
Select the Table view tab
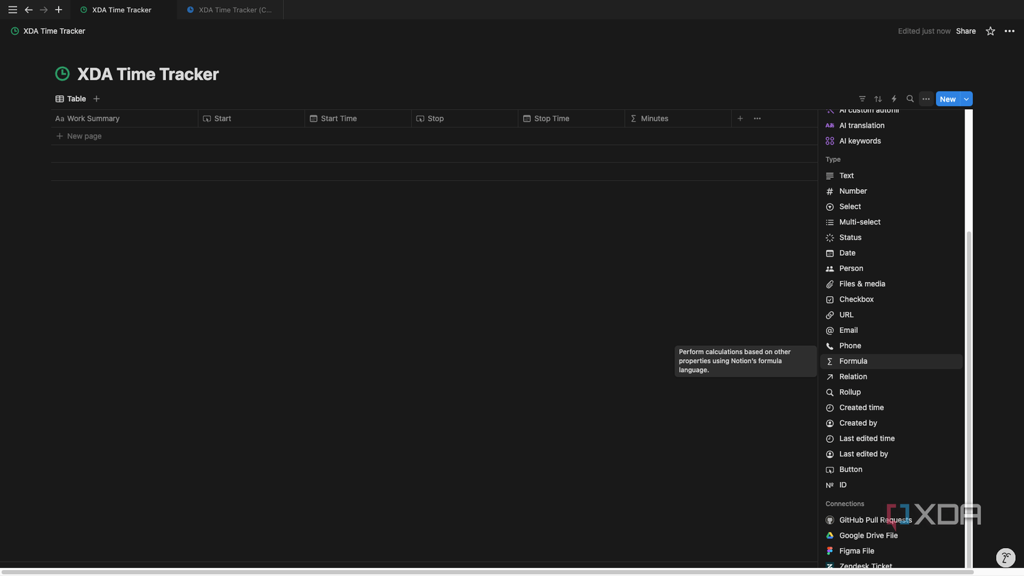point(71,99)
